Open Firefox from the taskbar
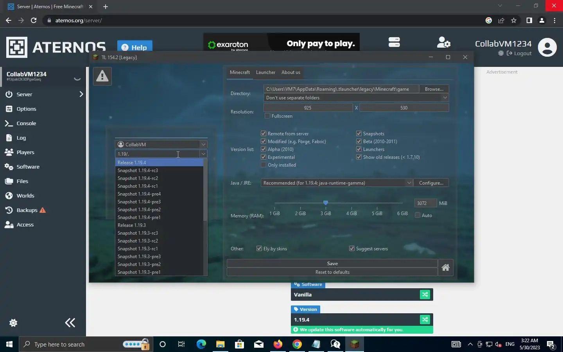 (278, 344)
